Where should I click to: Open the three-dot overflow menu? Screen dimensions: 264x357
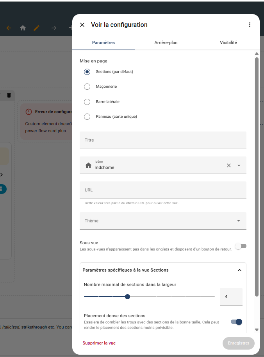click(250, 25)
